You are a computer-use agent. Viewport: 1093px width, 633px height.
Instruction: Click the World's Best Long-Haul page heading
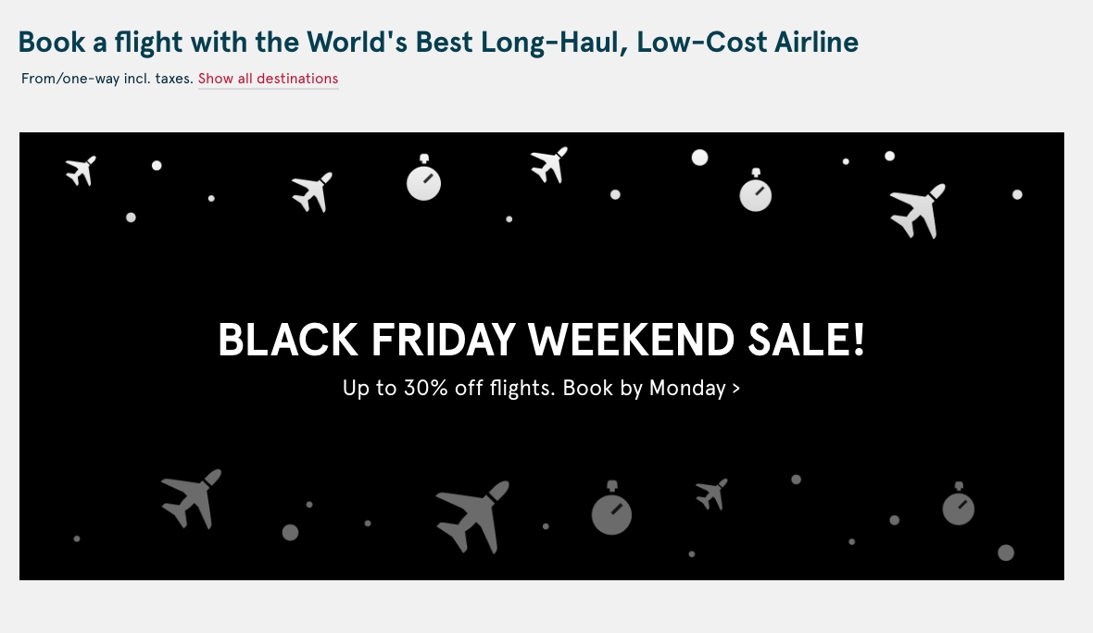point(438,42)
